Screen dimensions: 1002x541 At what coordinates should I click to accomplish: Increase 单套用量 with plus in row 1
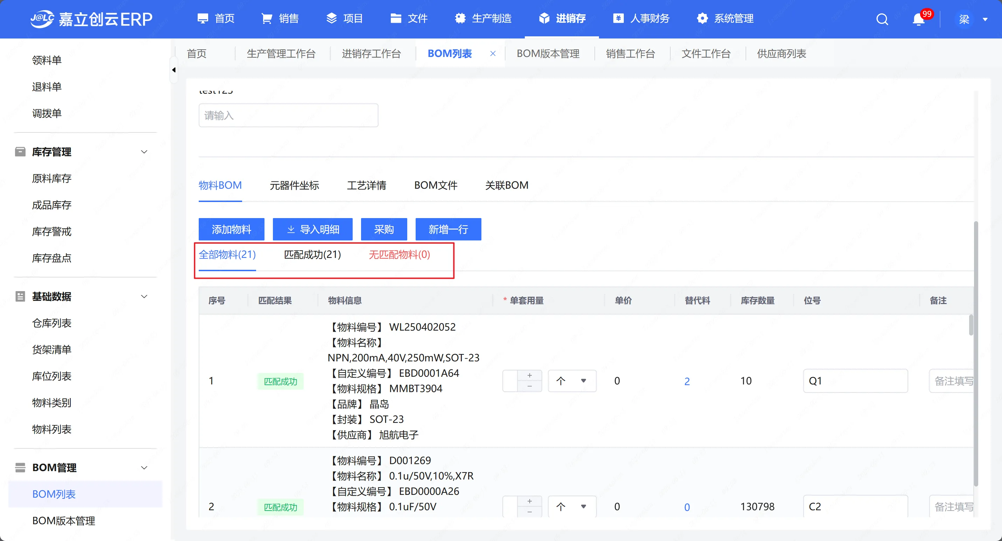[x=529, y=375]
